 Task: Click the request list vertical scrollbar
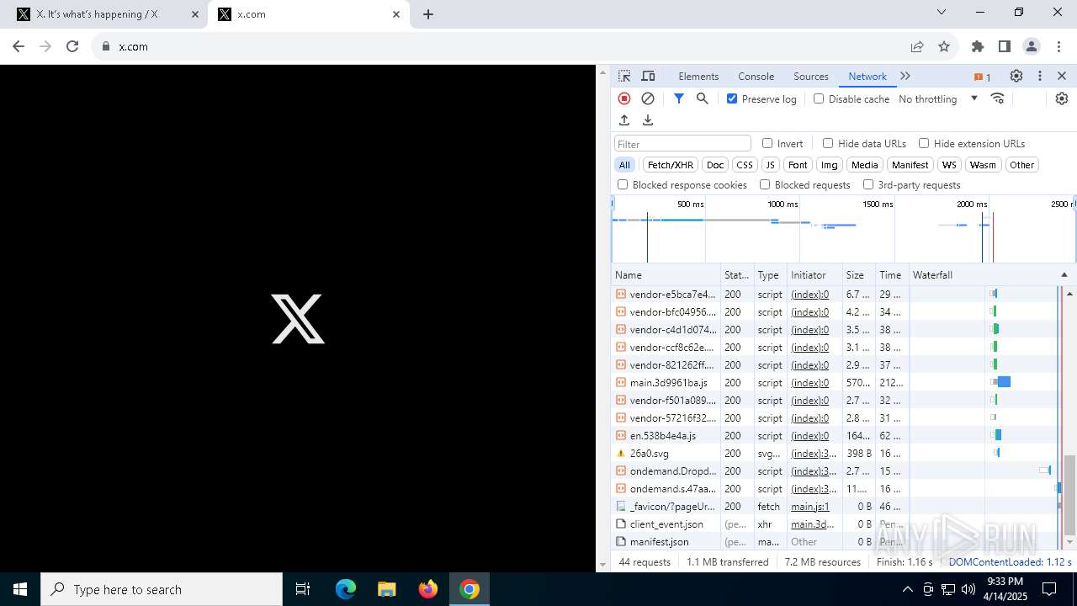[x=1069, y=495]
